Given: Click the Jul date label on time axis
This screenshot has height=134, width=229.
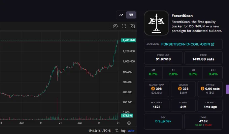Looking at the screenshot, I should click(79, 123).
